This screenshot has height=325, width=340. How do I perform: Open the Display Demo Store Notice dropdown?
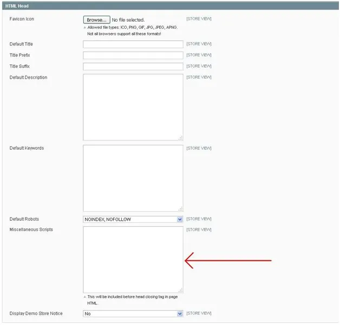click(x=133, y=314)
